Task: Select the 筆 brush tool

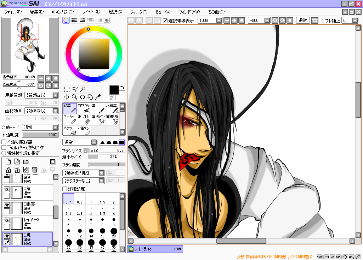Action: click(x=98, y=108)
